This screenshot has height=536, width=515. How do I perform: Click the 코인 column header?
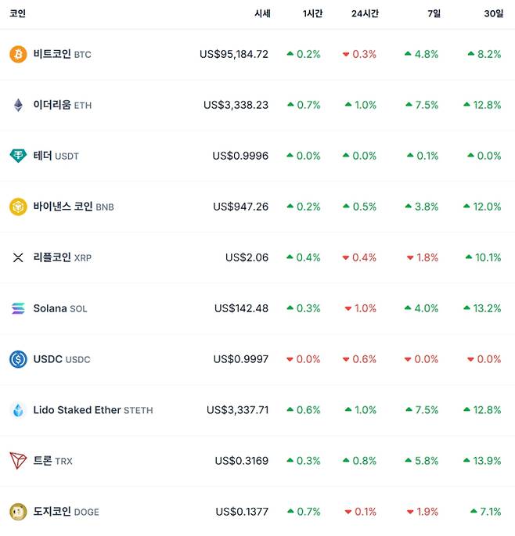click(17, 13)
